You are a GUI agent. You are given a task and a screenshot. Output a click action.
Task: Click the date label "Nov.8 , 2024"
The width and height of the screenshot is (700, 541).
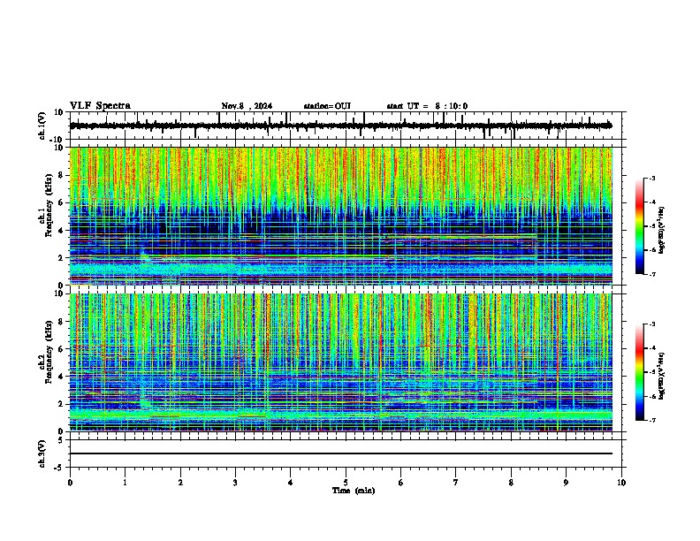coord(247,106)
